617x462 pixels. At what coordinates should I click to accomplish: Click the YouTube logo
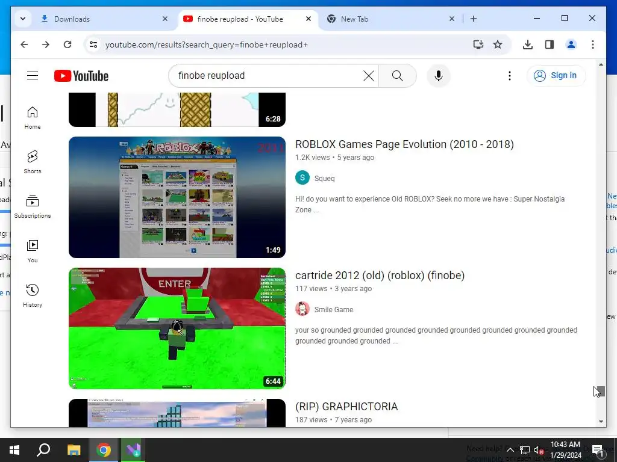click(81, 76)
